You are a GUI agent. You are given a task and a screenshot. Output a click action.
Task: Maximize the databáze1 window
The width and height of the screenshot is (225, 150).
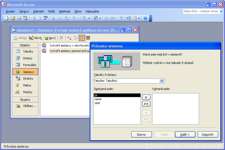point(129,30)
